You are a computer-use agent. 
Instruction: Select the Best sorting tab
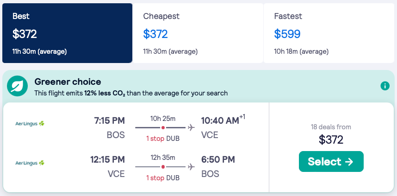(x=67, y=33)
